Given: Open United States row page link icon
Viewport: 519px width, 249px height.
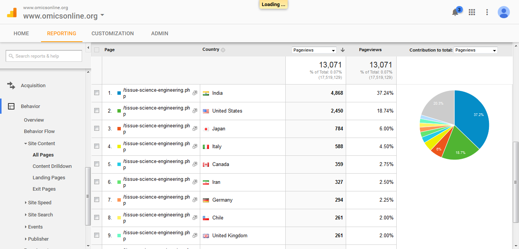Looking at the screenshot, I should (195, 111).
